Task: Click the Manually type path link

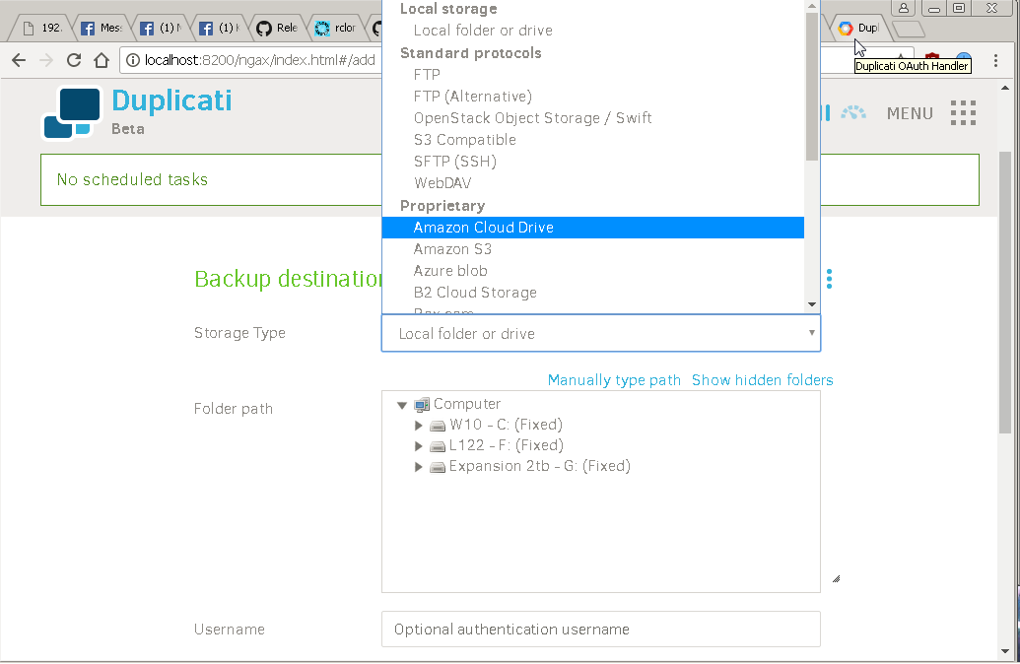Action: tap(614, 380)
